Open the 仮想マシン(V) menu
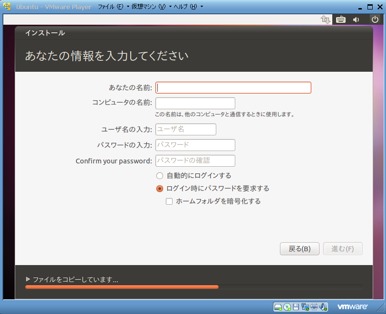The height and width of the screenshot is (314, 386). 151,7
